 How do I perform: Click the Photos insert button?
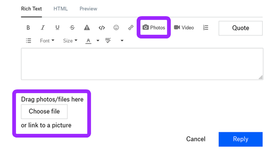[154, 28]
